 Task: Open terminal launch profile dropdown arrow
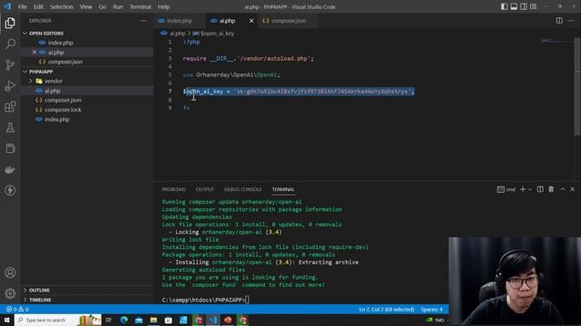pos(530,189)
